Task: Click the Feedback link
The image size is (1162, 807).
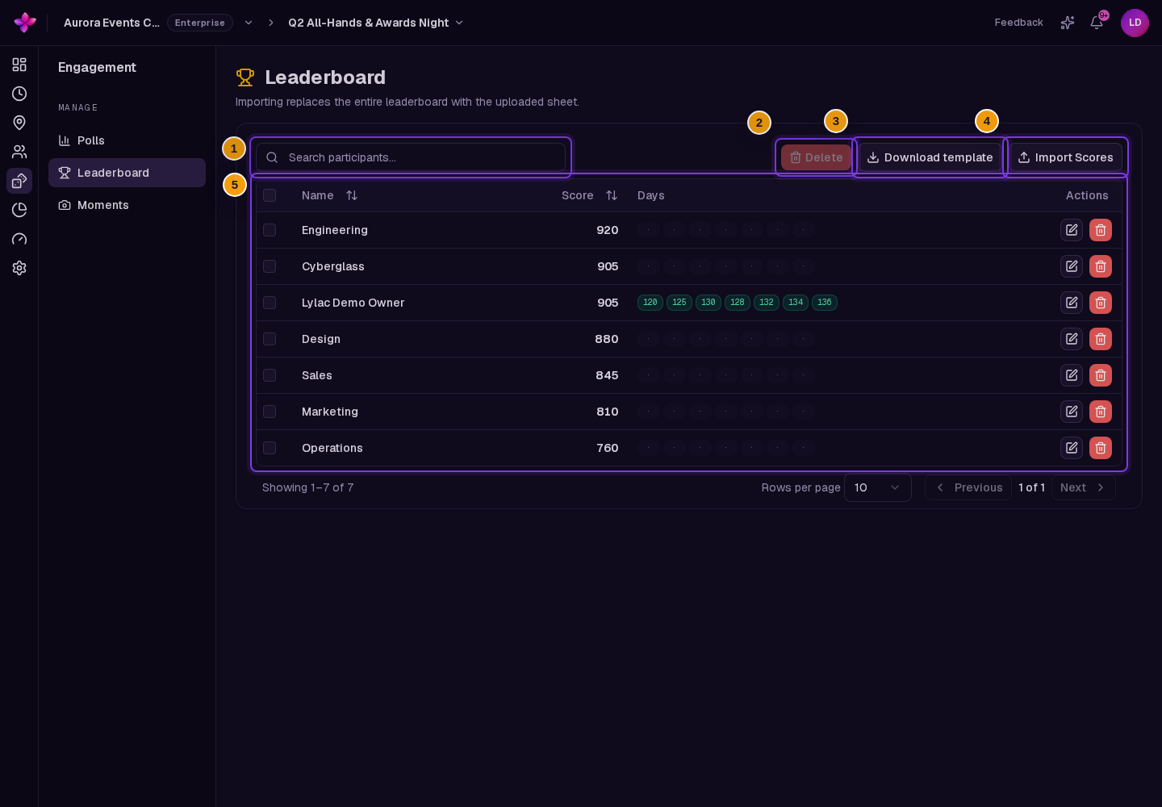Action: pos(1018,23)
